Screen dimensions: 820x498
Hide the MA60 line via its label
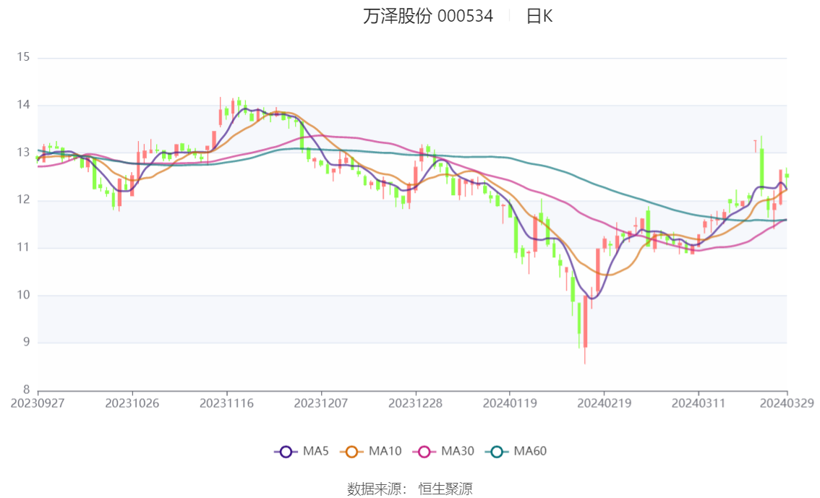click(530, 451)
